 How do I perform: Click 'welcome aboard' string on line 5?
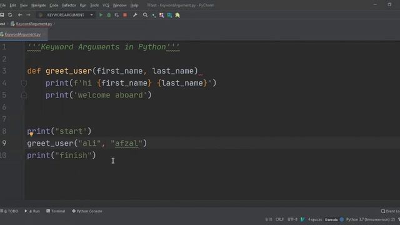[110, 95]
